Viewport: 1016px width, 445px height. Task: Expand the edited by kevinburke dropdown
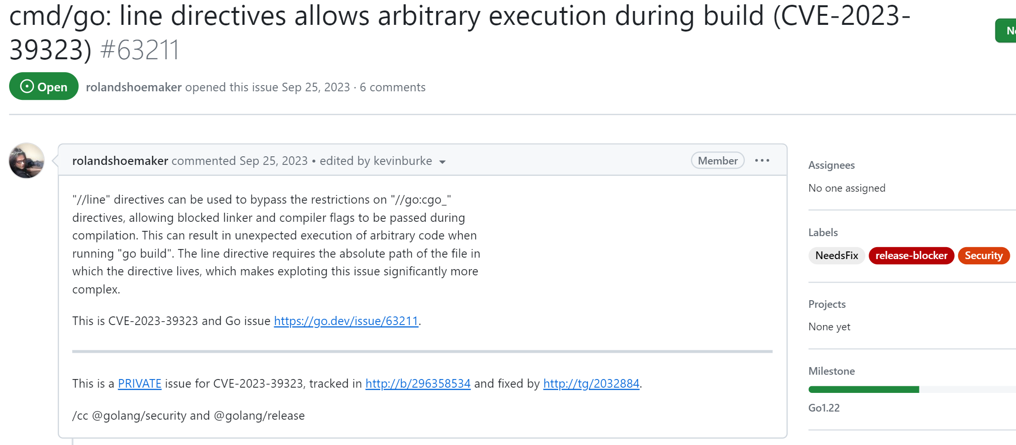click(x=442, y=162)
